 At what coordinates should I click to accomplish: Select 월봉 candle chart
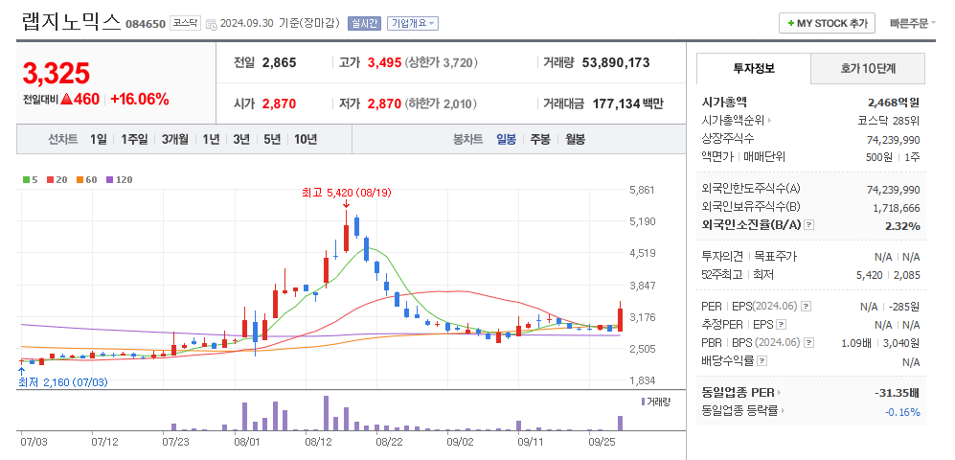(x=575, y=140)
